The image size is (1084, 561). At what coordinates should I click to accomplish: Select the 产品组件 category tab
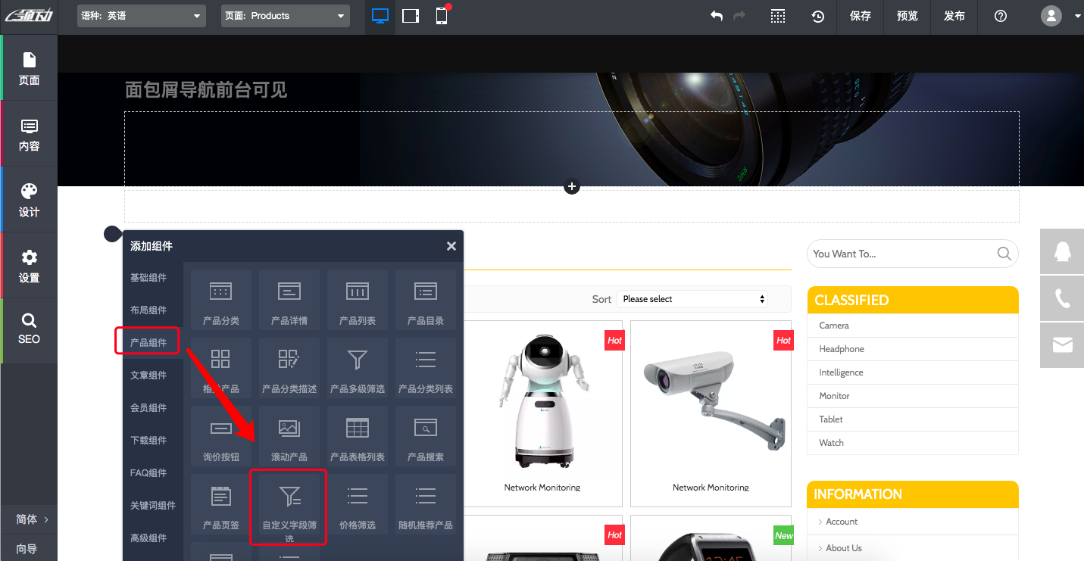click(147, 341)
